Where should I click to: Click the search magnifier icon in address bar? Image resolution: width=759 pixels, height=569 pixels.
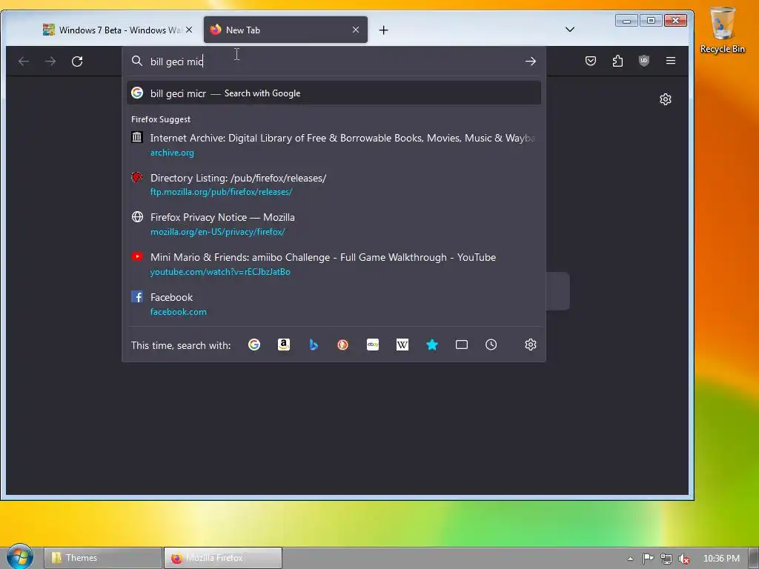coord(137,61)
